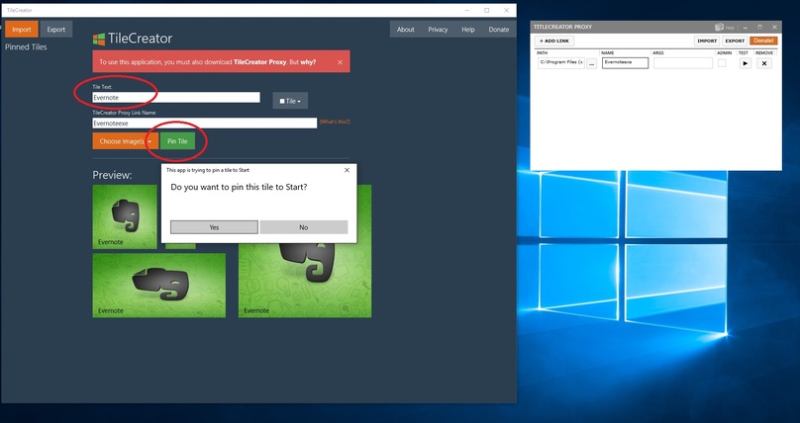Click the green Pin Tile button
The image size is (800, 423).
point(177,141)
